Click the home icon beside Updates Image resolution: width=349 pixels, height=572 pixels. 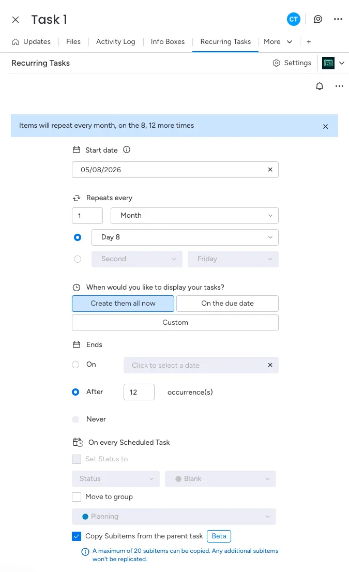16,42
